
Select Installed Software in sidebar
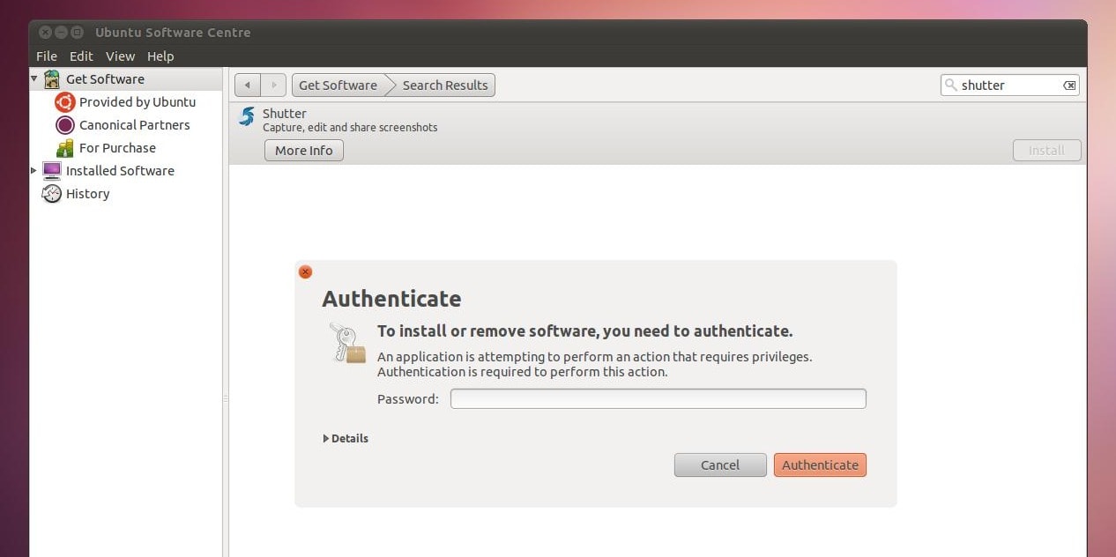120,171
